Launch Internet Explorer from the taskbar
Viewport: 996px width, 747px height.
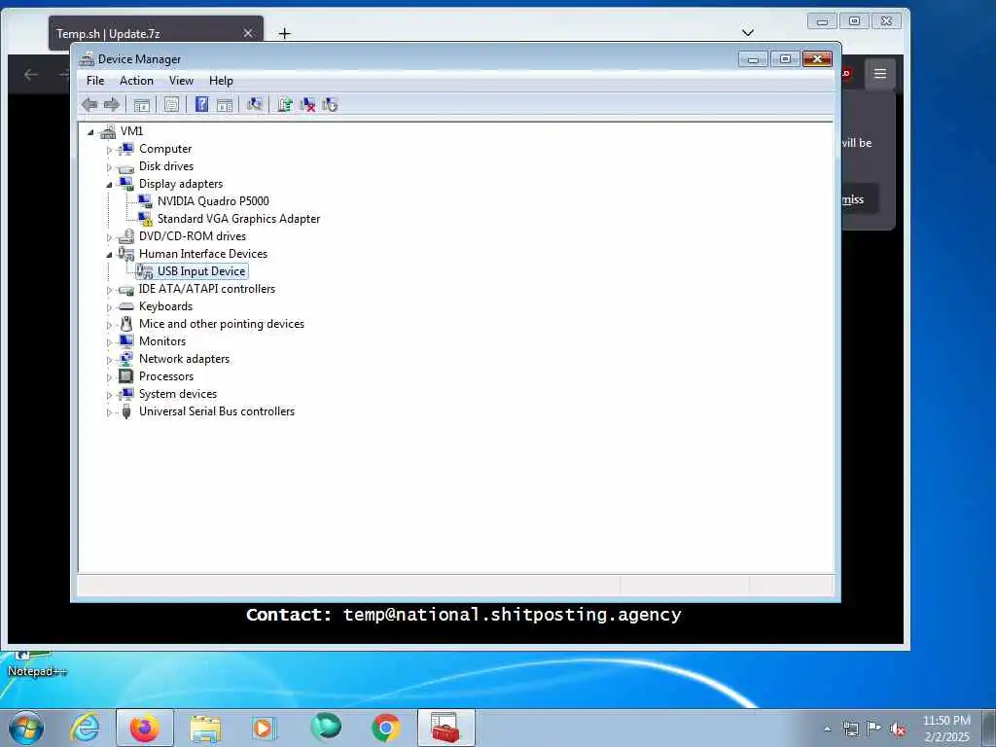click(86, 728)
